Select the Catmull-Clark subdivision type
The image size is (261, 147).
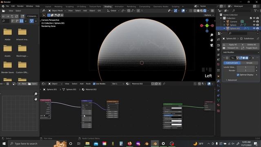click(x=232, y=63)
